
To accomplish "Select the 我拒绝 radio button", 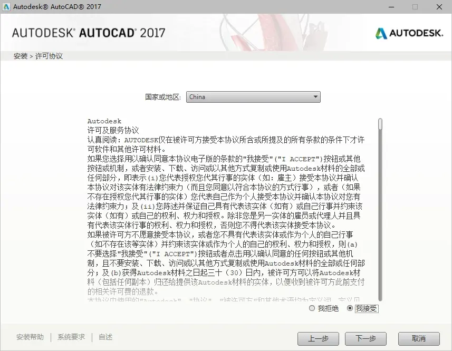I will (x=312, y=308).
